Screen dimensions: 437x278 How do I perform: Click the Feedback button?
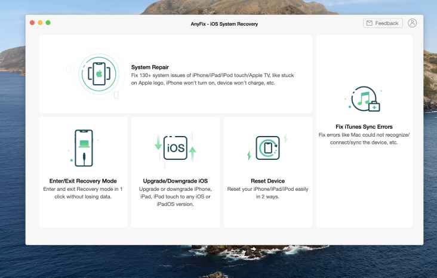coord(383,23)
